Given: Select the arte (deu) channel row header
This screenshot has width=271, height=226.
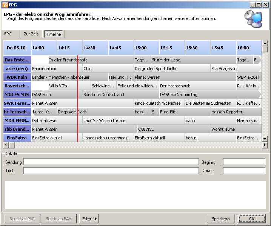Looking at the screenshot, I should point(17,69).
